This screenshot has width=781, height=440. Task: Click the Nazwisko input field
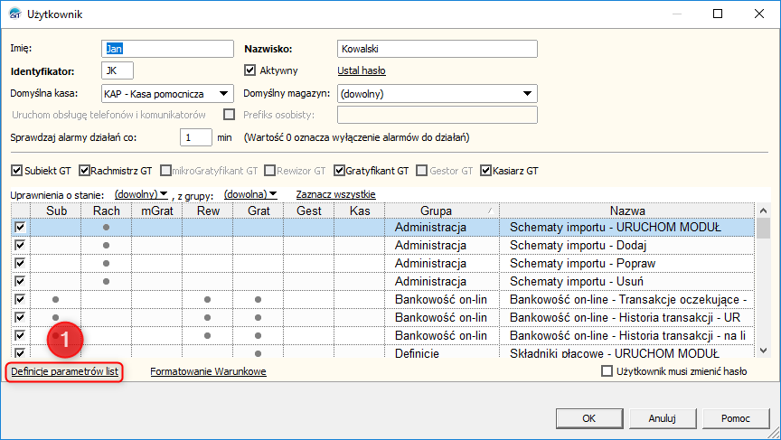[x=436, y=49]
